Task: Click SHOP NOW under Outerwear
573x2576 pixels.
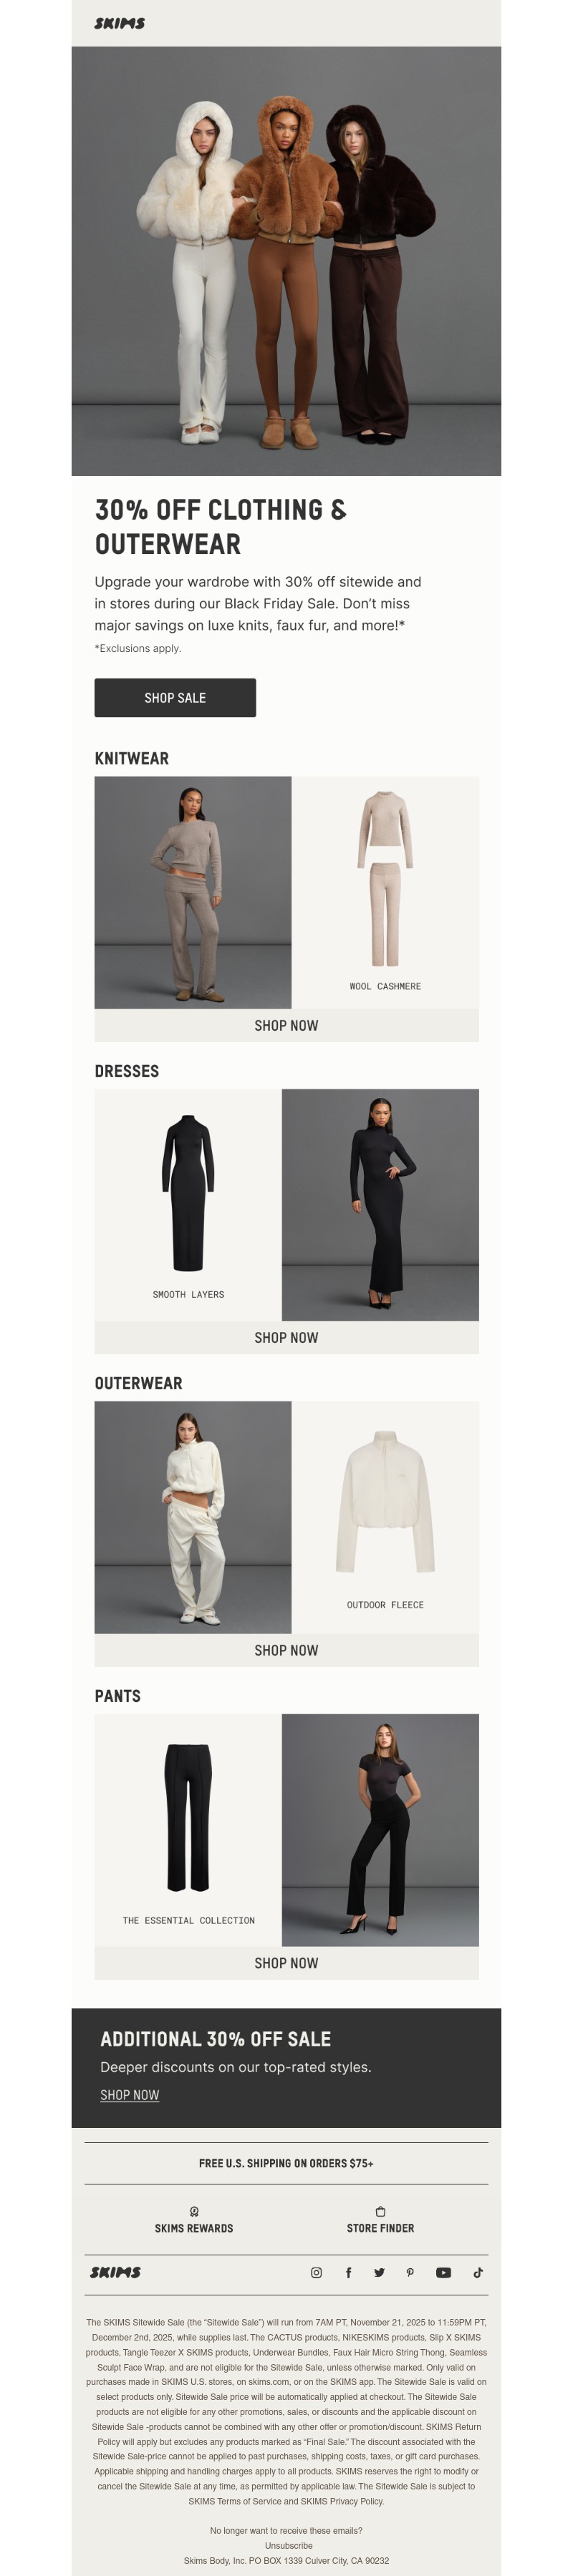Action: 286,1650
